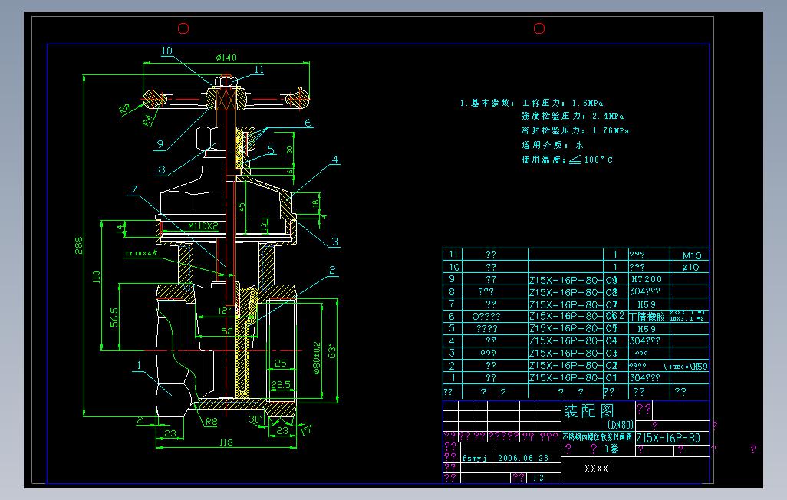787x500 pixels.
Task: Click the 288 overall height dimension
Action: [x=79, y=245]
